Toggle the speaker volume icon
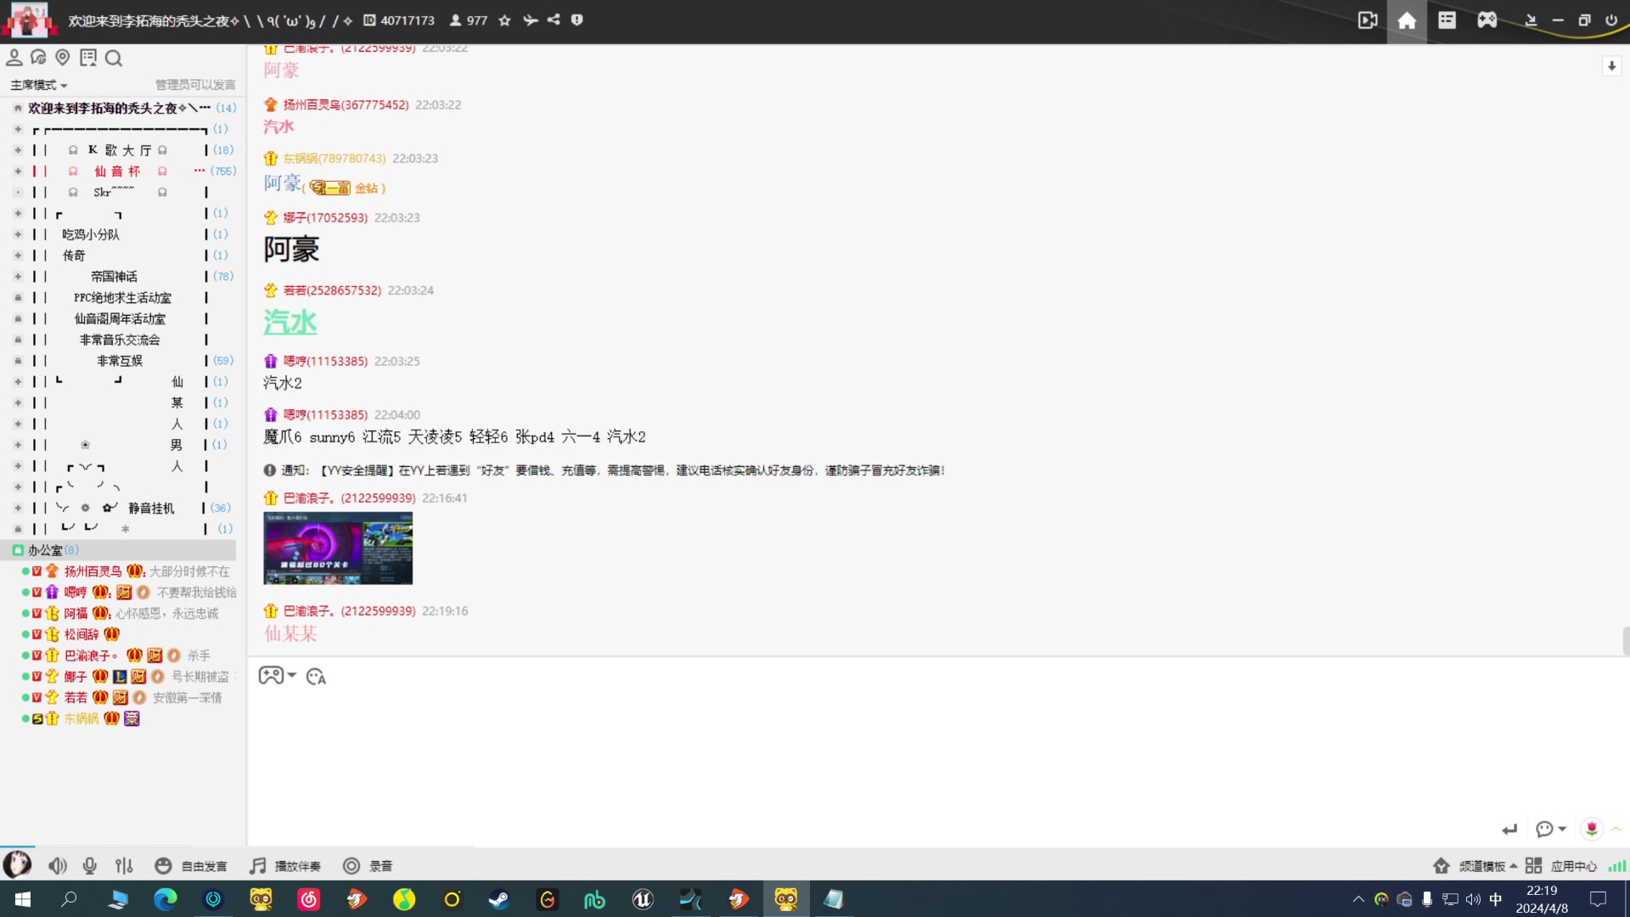The image size is (1630, 917). click(57, 866)
